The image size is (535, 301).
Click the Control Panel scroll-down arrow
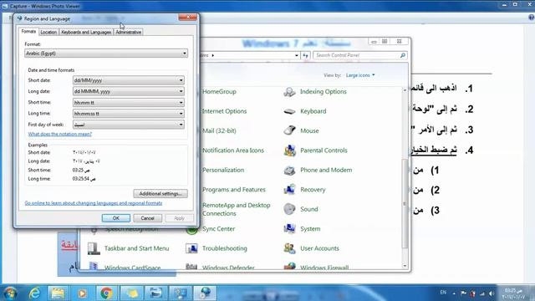click(405, 266)
